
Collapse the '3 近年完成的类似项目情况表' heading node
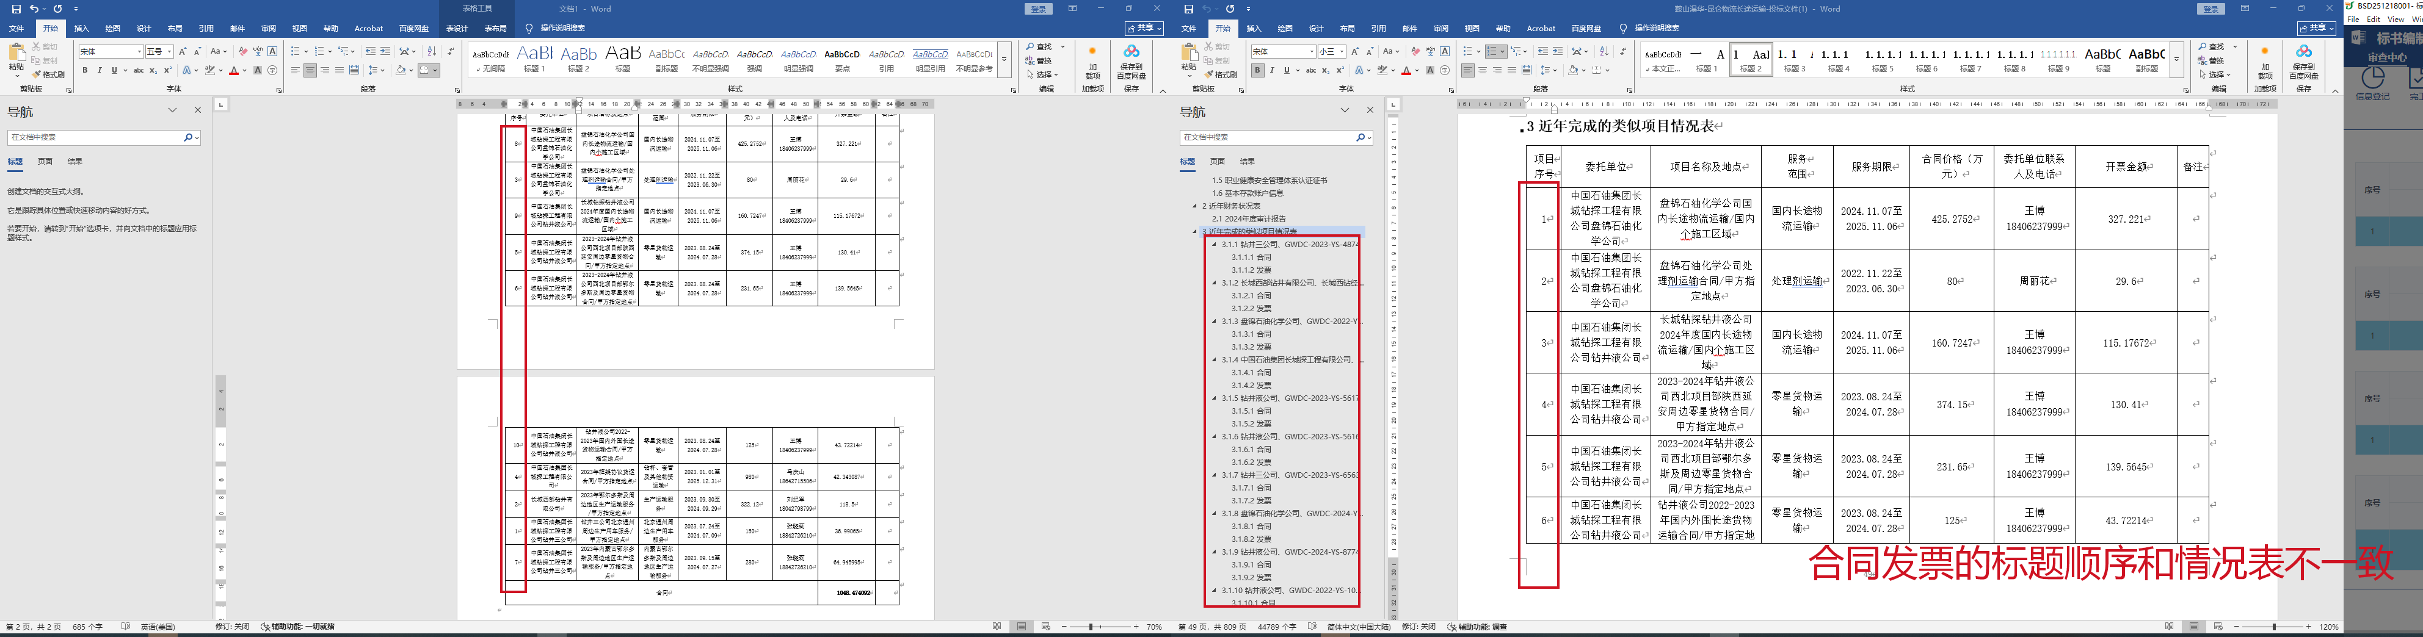point(1196,231)
